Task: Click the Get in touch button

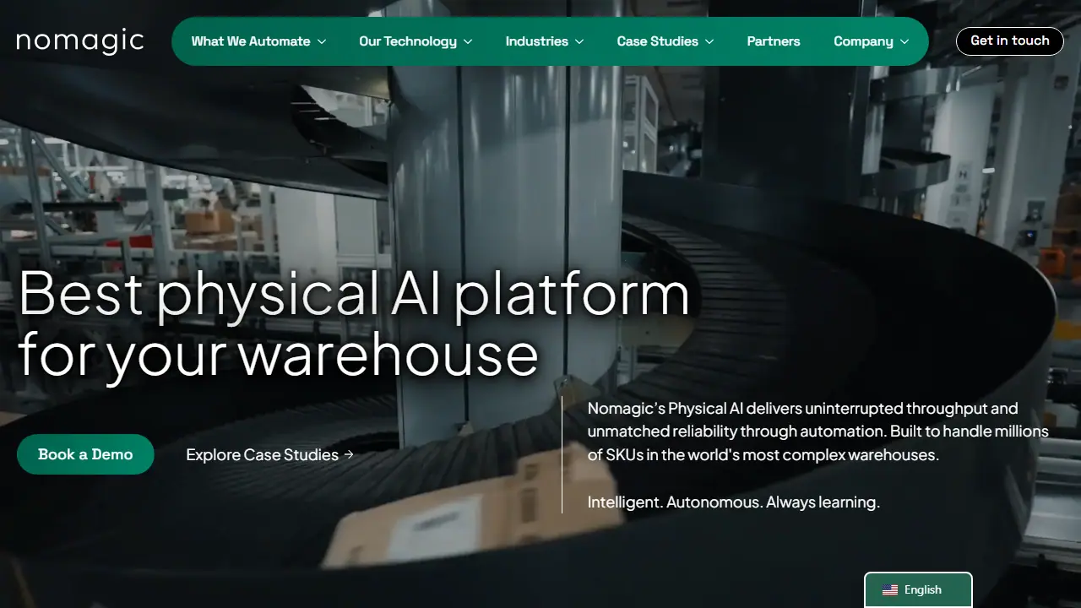Action: pyautogui.click(x=1010, y=41)
